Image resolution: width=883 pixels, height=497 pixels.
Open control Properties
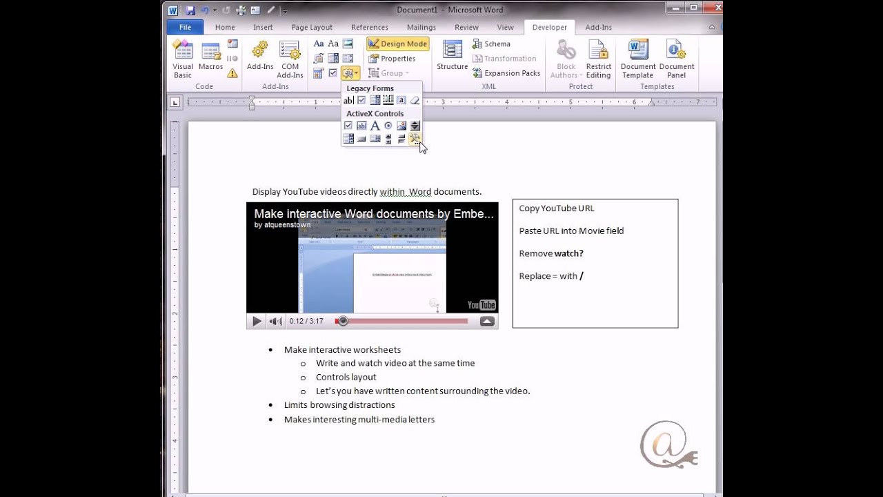[392, 59]
